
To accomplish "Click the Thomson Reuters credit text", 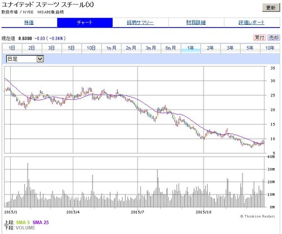I will (x=258, y=217).
